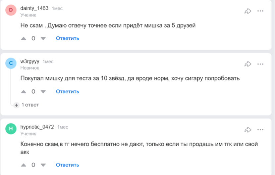Share w3rgyyy's comment via arrow icon
275x175 pixels.
[x=248, y=64]
